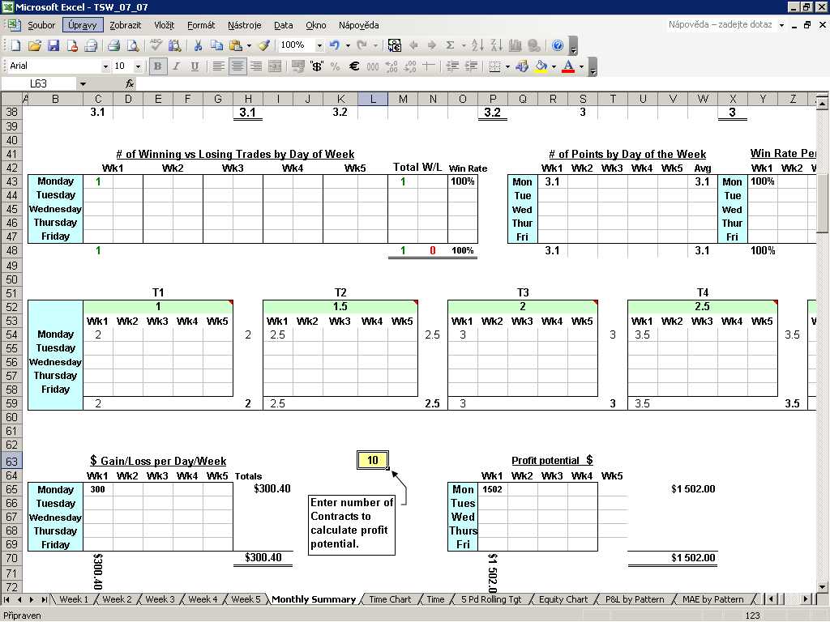This screenshot has width=830, height=622.
Task: Click the T1 header cell with value 1
Action: [158, 306]
